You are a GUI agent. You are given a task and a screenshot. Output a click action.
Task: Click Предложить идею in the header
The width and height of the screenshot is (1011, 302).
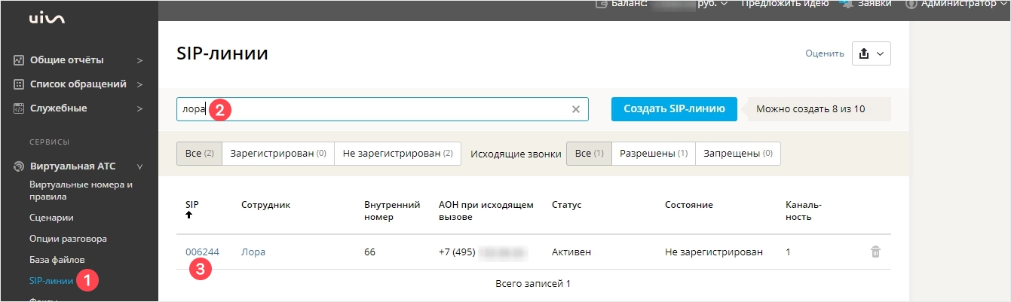click(786, 4)
